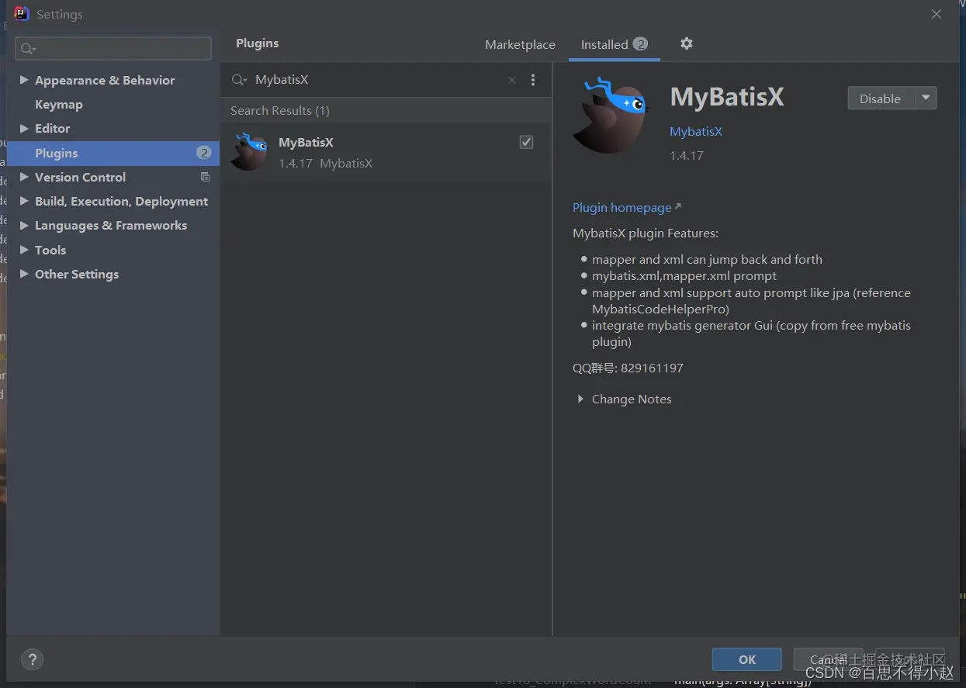The width and height of the screenshot is (966, 688).
Task: Switch to the Marketplace tab
Action: point(520,44)
